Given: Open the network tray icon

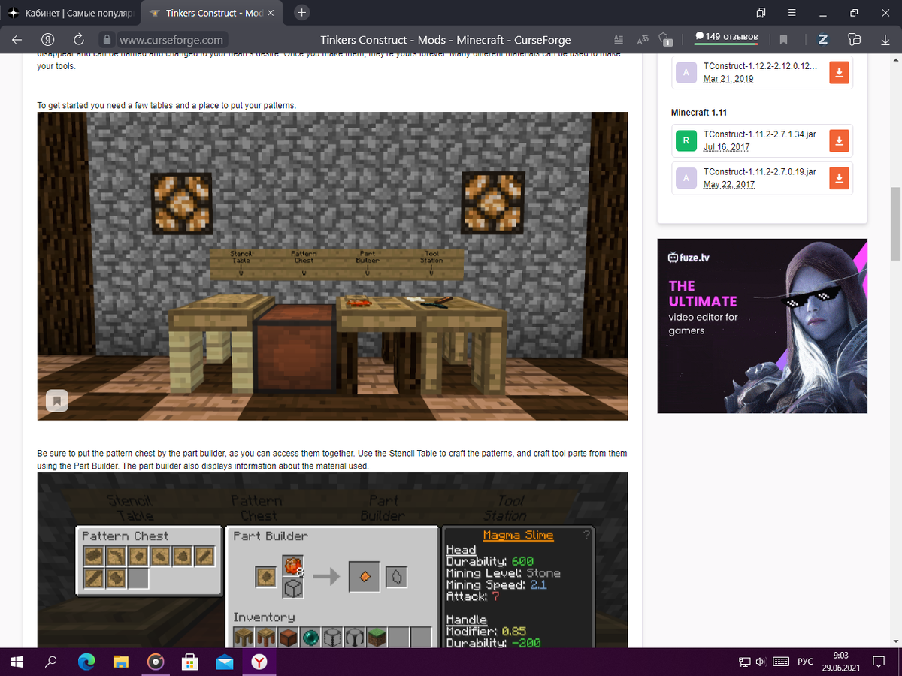Looking at the screenshot, I should point(744,662).
